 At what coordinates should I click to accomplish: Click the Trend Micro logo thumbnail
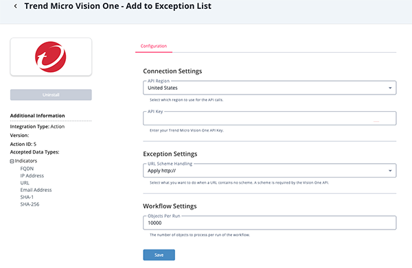pyautogui.click(x=51, y=57)
